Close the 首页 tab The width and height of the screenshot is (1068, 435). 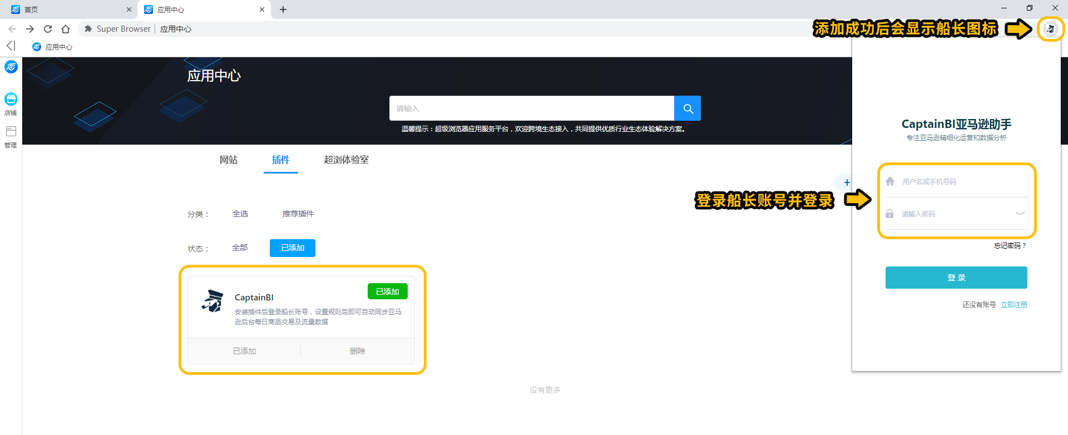click(129, 9)
